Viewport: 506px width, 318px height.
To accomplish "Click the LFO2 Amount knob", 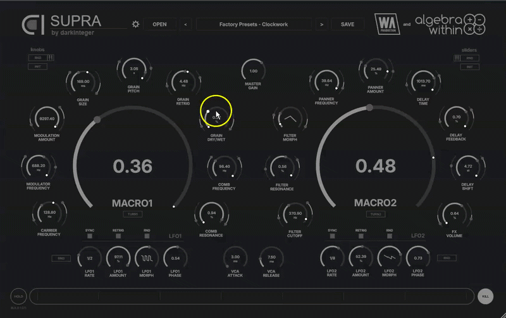I will coord(361,258).
